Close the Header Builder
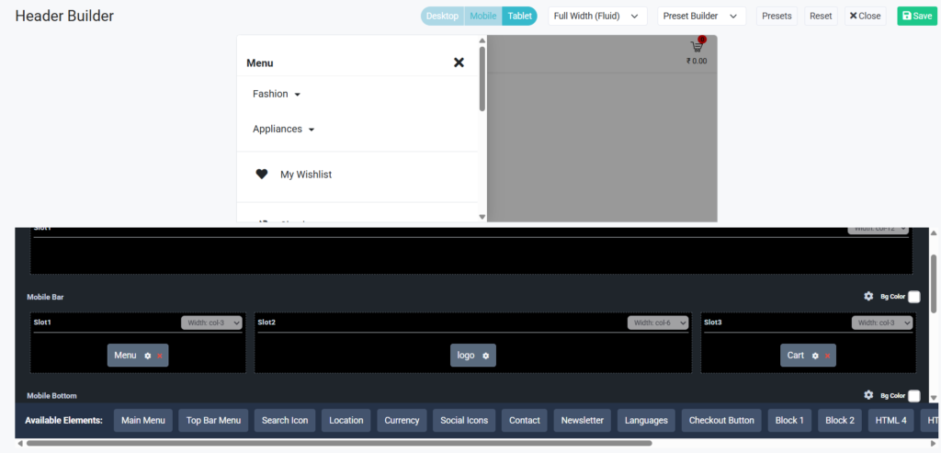The width and height of the screenshot is (941, 453). coord(865,17)
